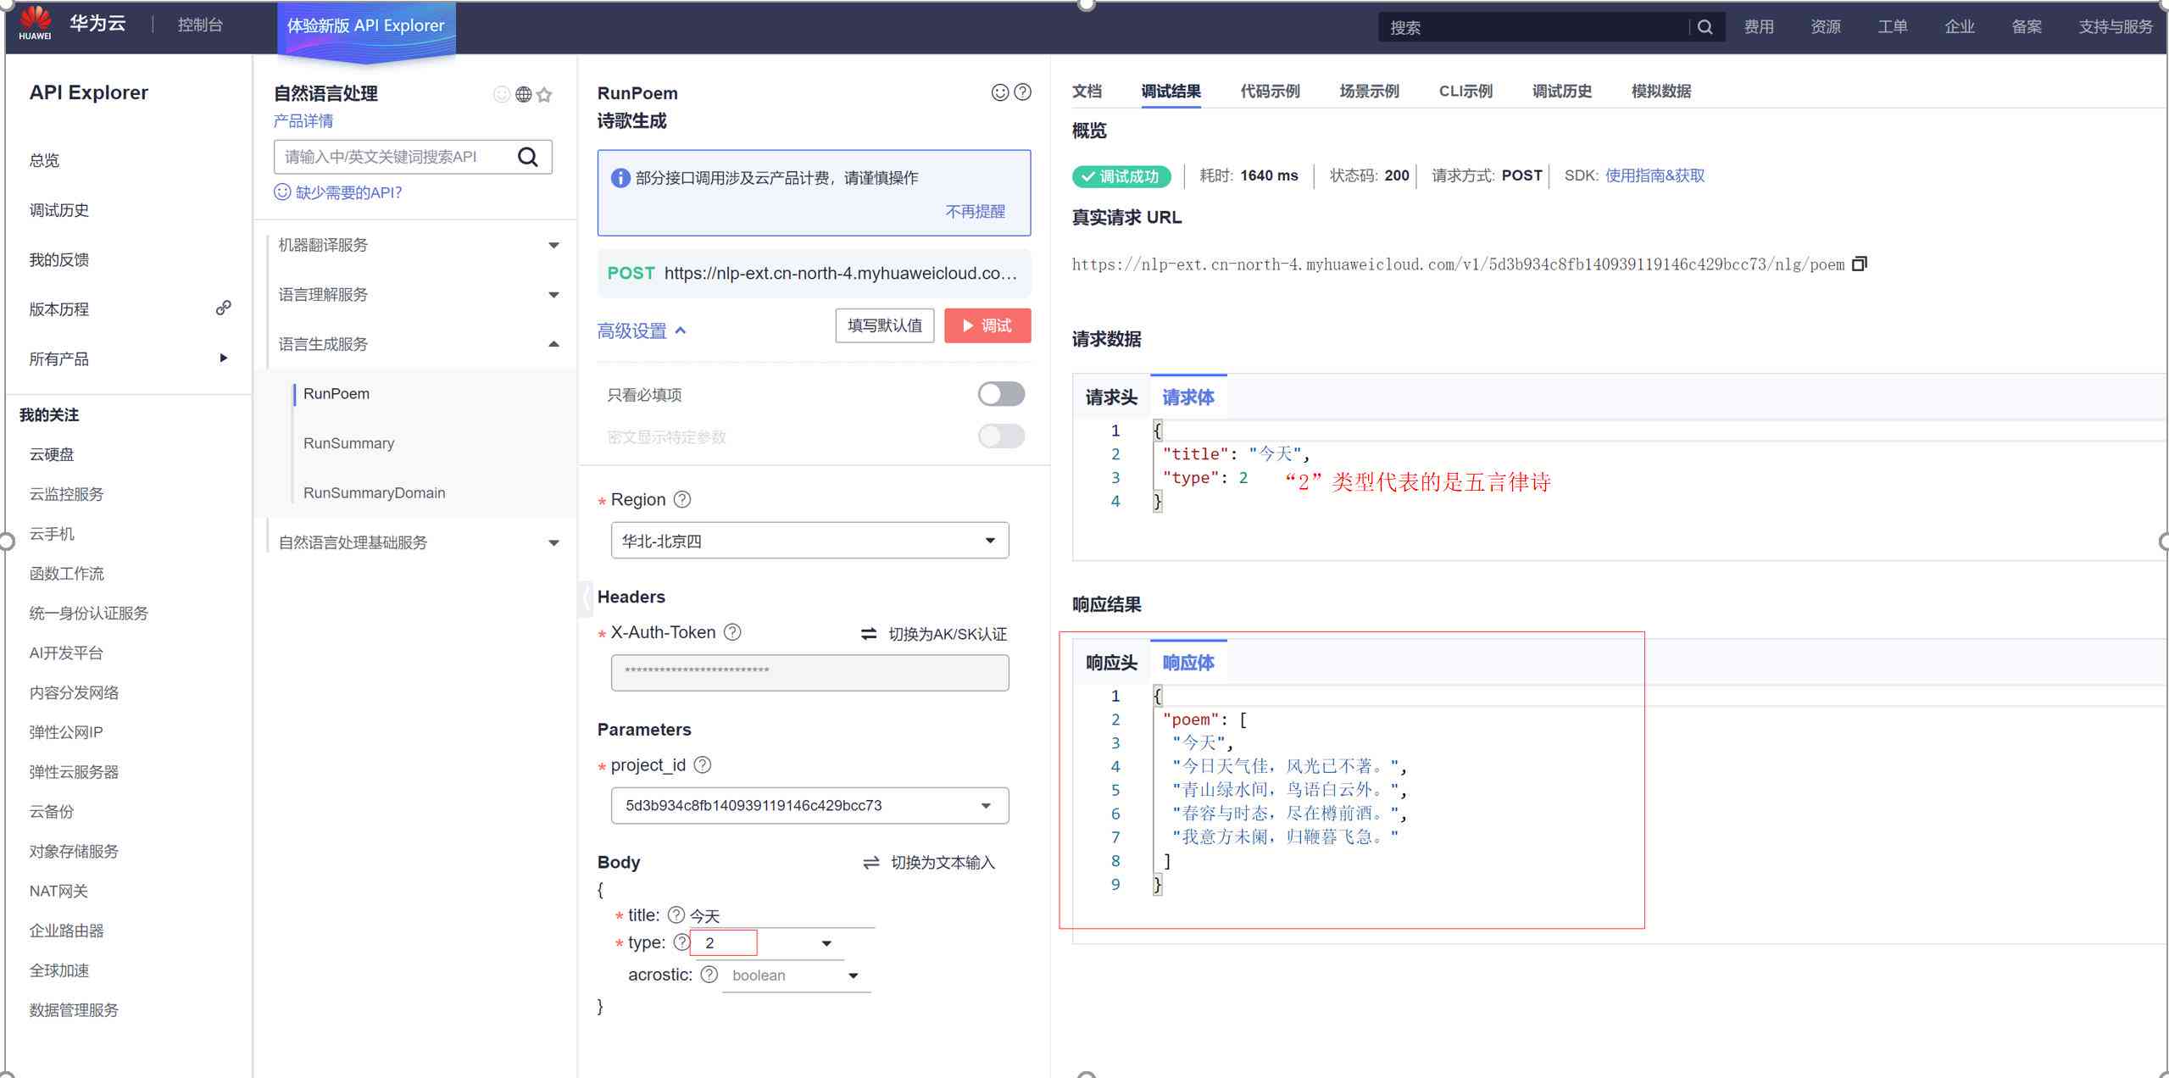This screenshot has height=1078, width=2169.
Task: Switch to the 场景示例 tab
Action: 1369,91
